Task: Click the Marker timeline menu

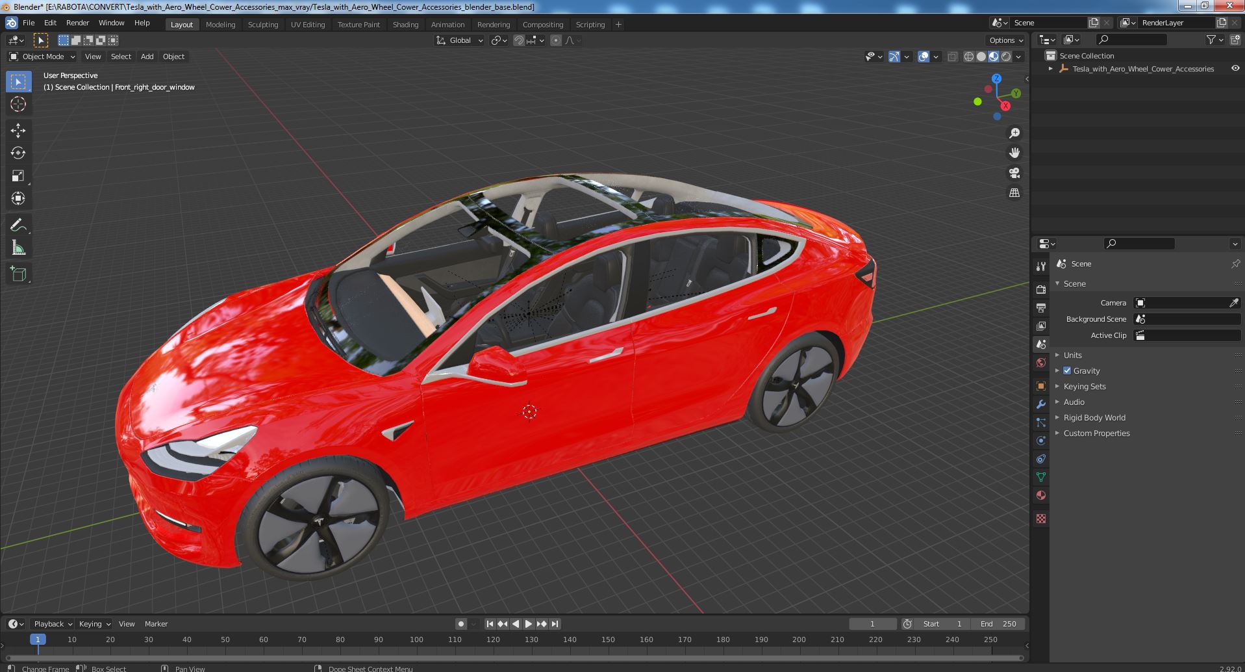Action: (x=156, y=624)
